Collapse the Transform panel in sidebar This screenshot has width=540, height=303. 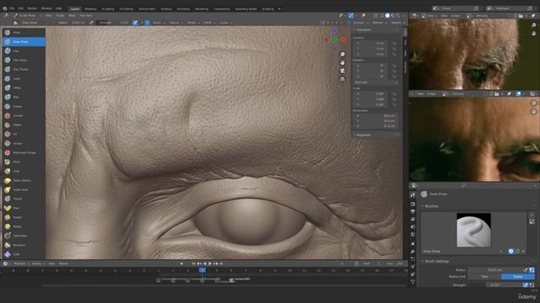(364, 30)
